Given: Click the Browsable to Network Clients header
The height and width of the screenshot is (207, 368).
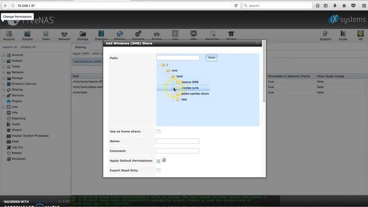Looking at the screenshot, I should (x=289, y=76).
